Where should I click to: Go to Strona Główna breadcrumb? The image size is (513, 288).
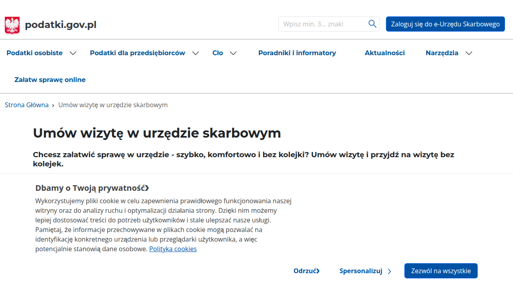tap(26, 105)
